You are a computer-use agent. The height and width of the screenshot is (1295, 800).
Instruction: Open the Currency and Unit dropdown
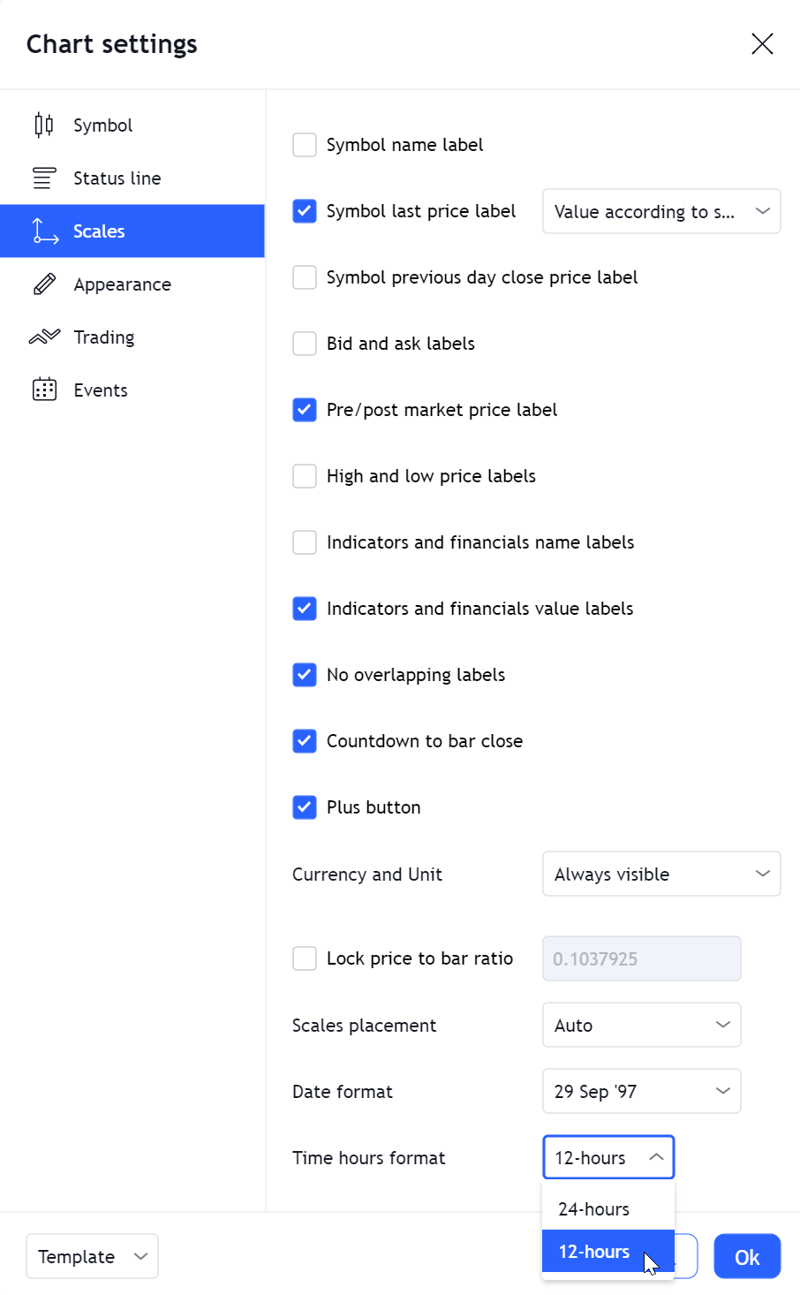click(661, 874)
